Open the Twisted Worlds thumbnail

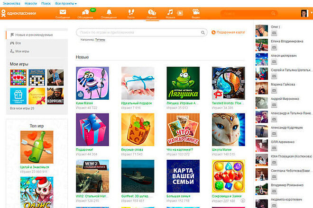229,83
